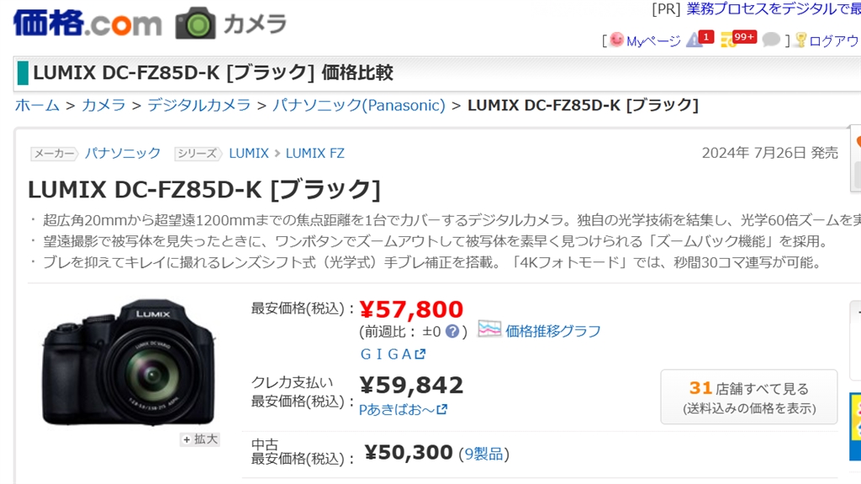861x484 pixels.
Task: Go to ホーム in the breadcrumb
Action: click(x=37, y=105)
